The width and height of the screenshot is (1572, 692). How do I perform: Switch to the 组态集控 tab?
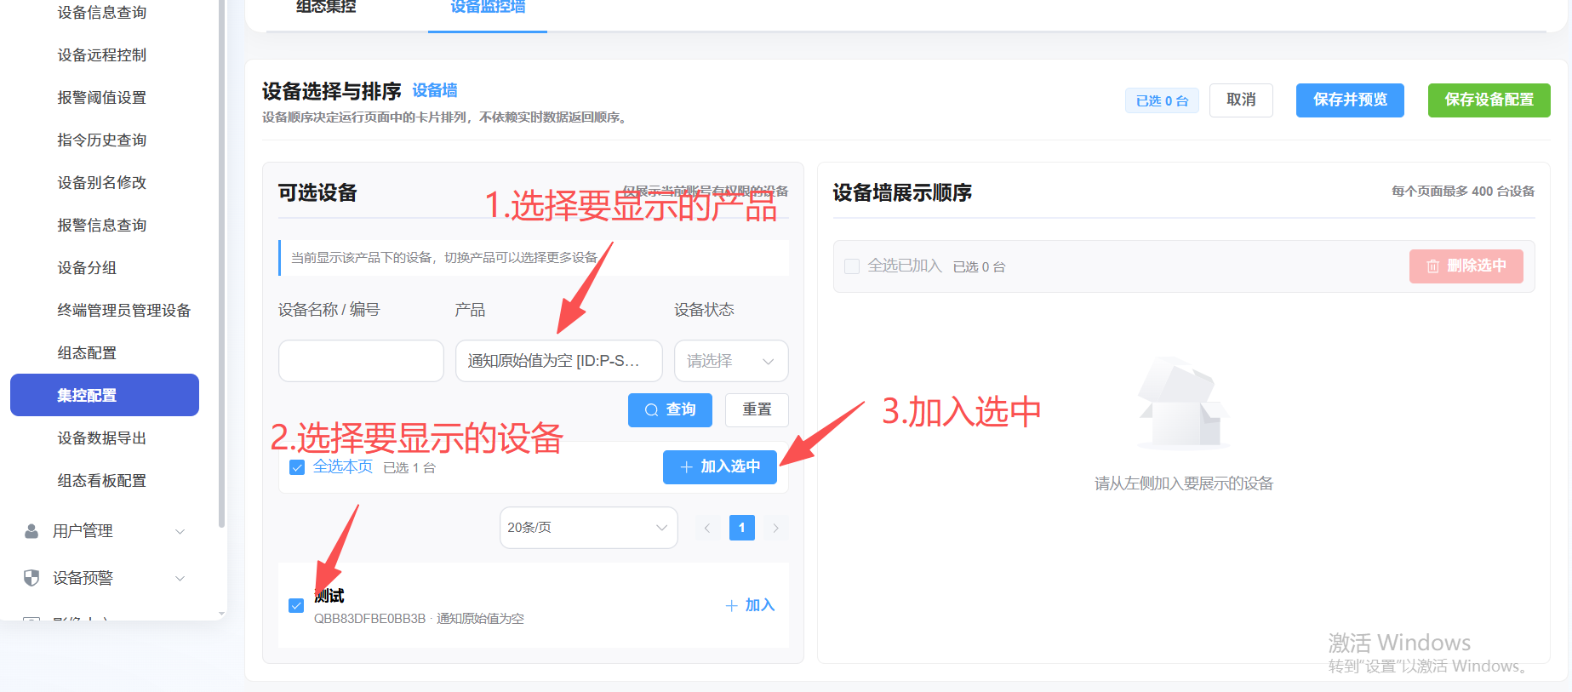tap(326, 9)
